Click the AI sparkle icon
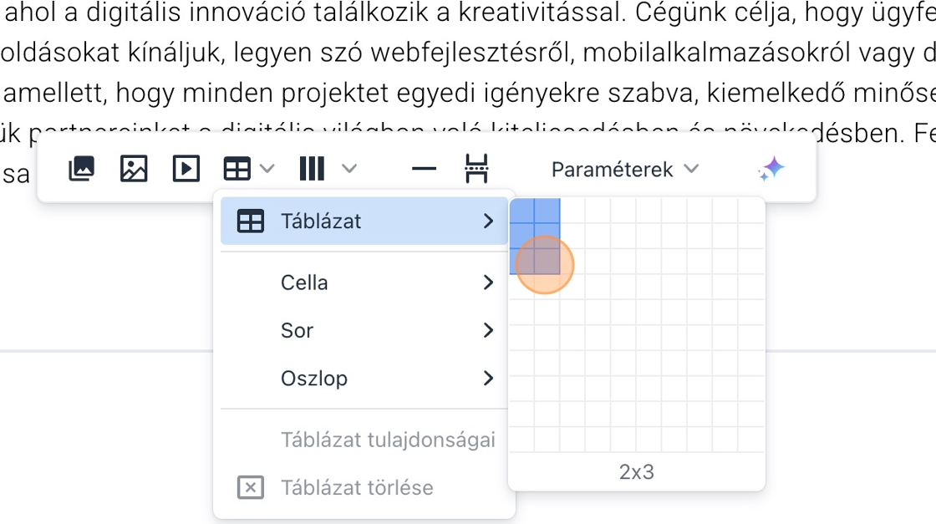 coord(771,169)
